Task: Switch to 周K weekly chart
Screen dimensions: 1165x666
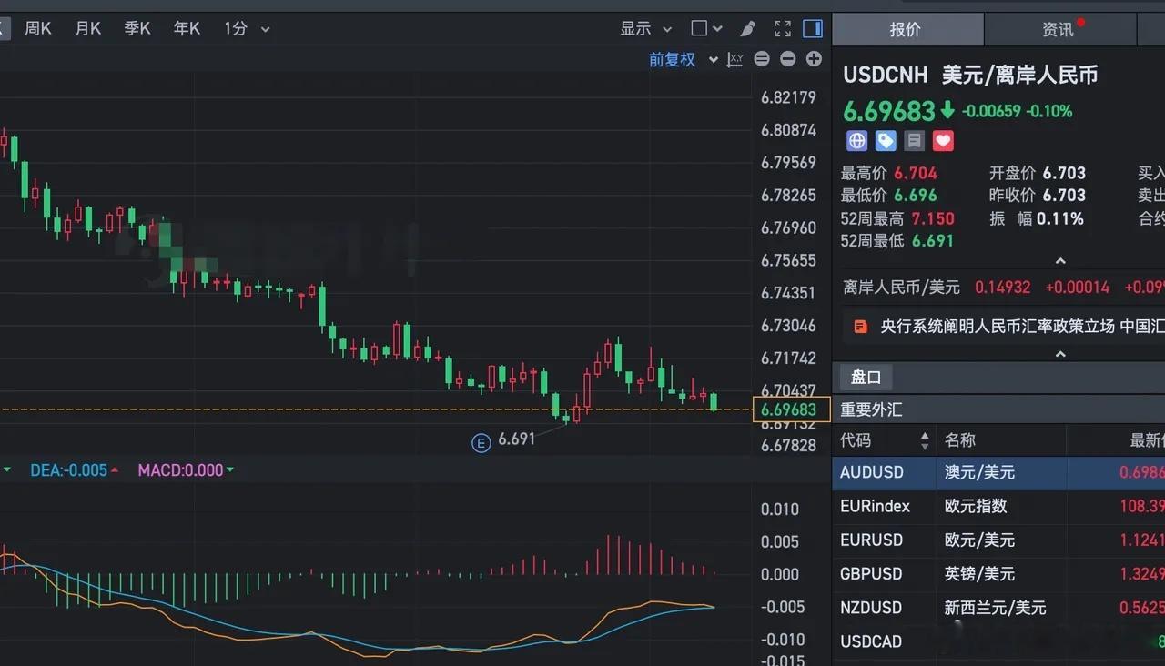Action: click(x=38, y=29)
